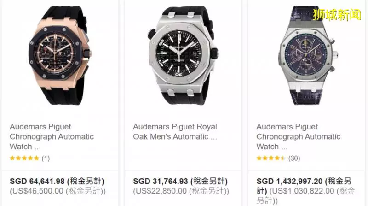Open the steel Royal Oak diver watch image
The image size is (368, 206).
click(x=183, y=55)
